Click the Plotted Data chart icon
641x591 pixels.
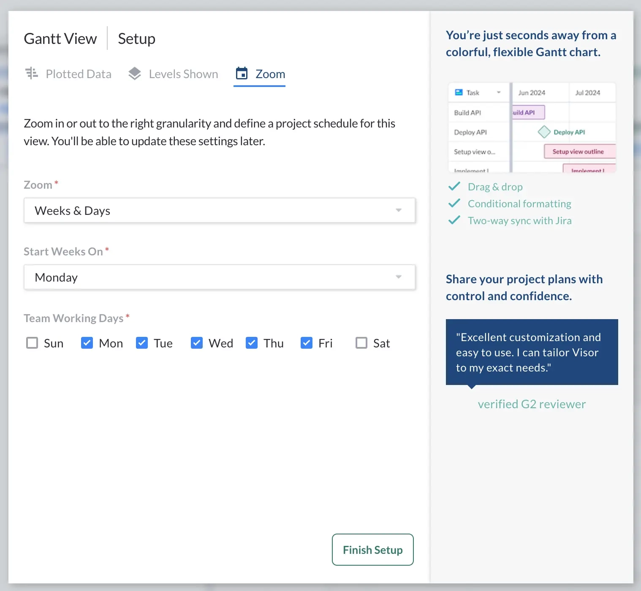[x=31, y=73]
